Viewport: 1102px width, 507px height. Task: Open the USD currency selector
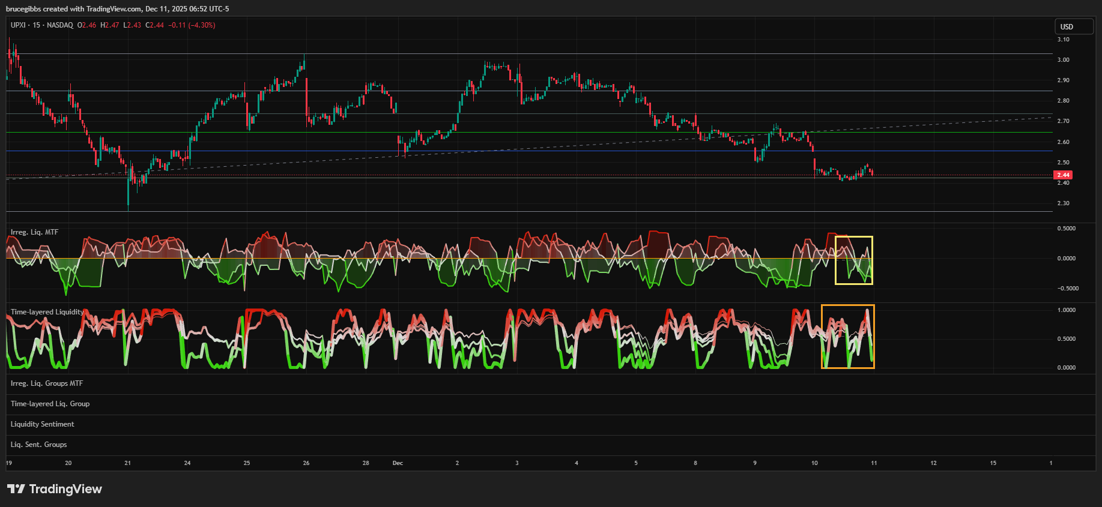coord(1073,26)
